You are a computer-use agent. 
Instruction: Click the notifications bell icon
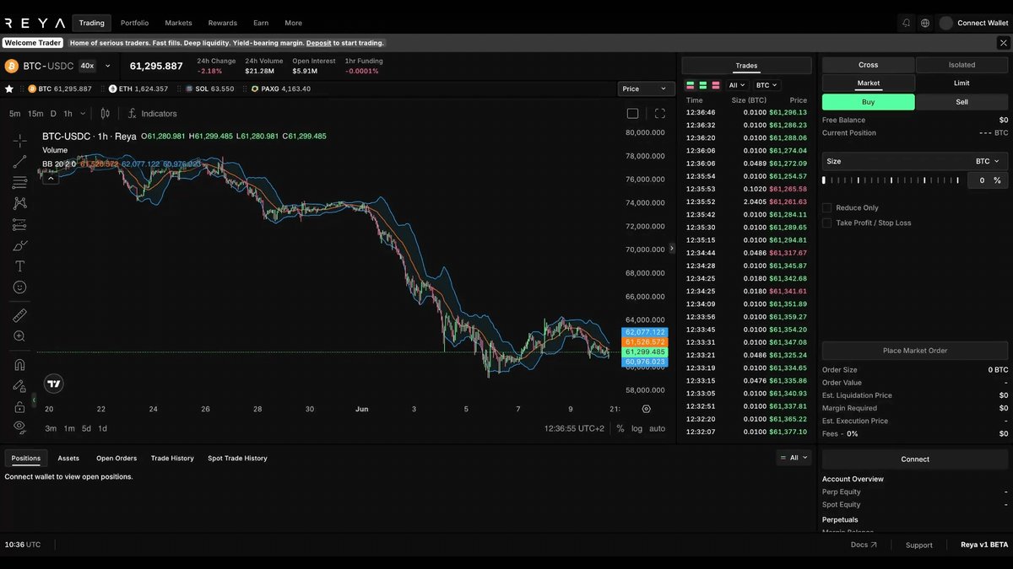coord(907,23)
